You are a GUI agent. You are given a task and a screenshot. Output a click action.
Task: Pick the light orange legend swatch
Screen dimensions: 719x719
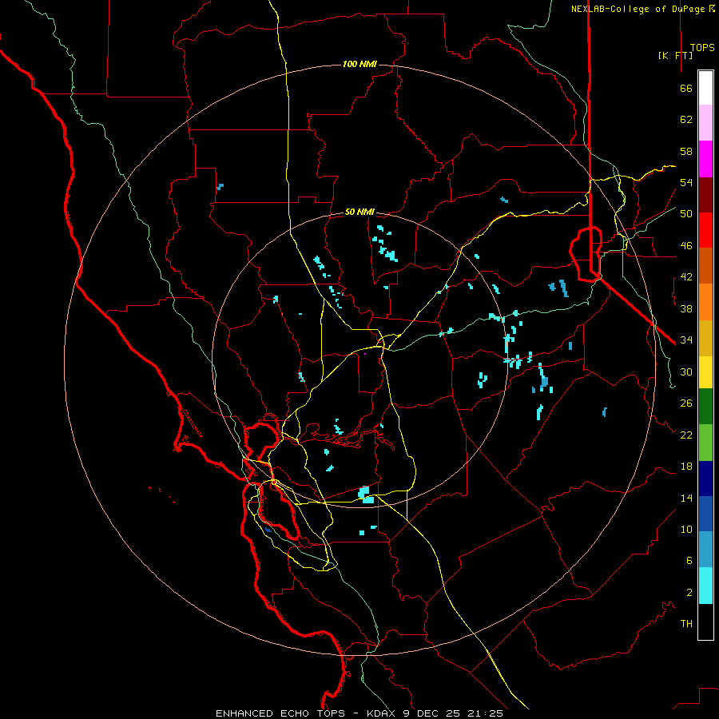point(705,302)
